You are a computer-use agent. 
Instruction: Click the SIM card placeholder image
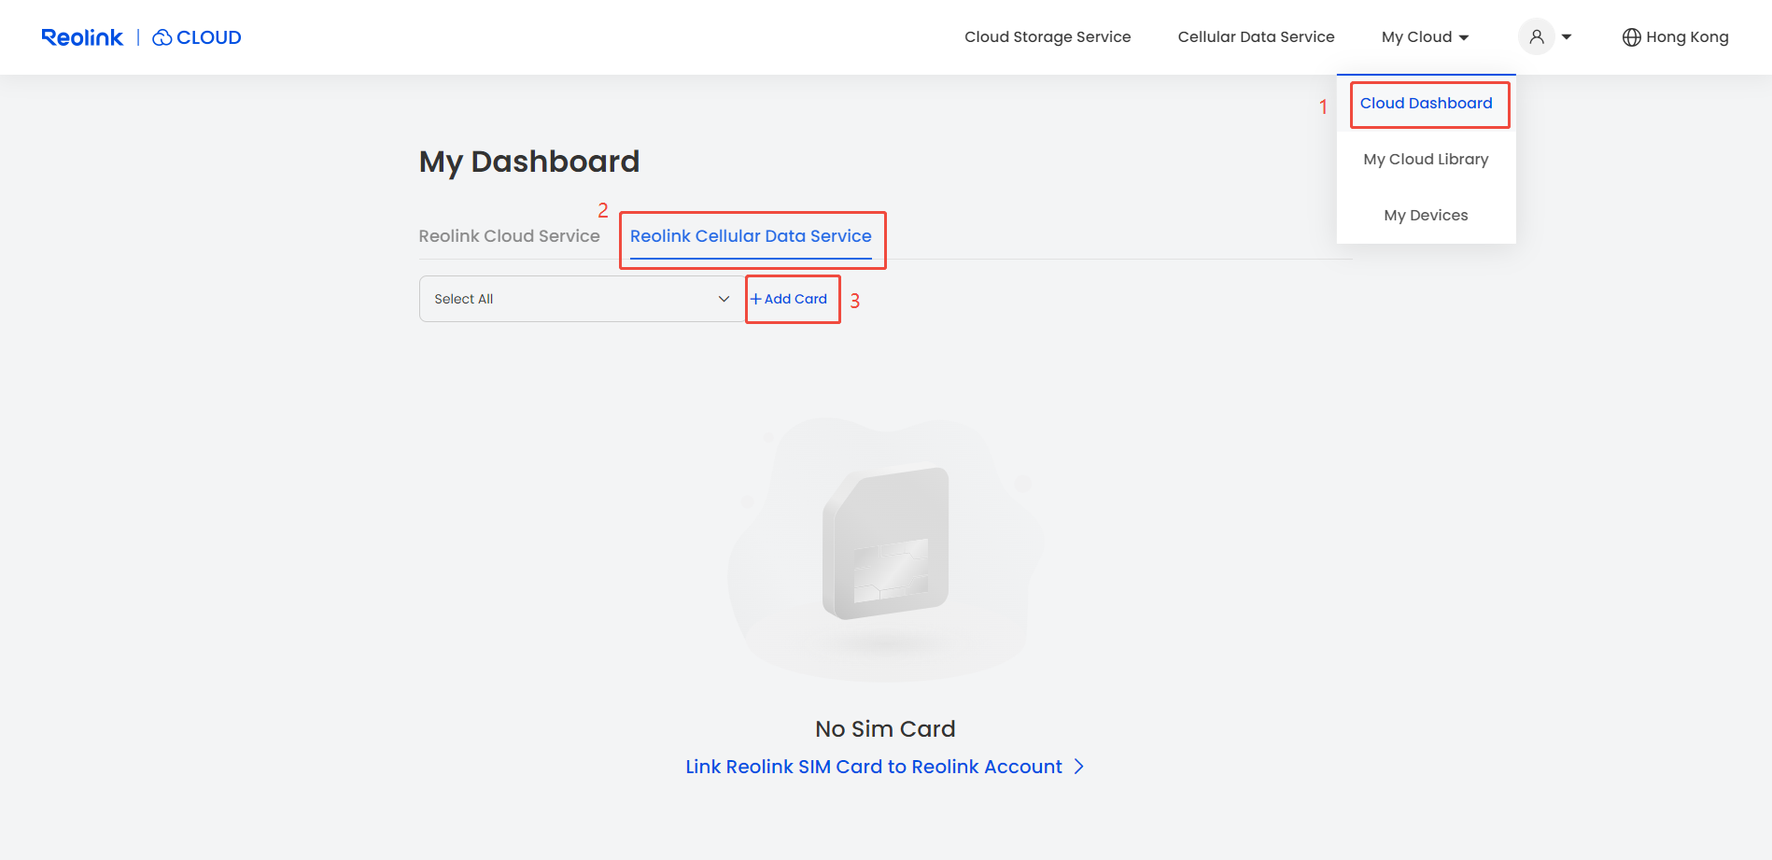coord(885,547)
